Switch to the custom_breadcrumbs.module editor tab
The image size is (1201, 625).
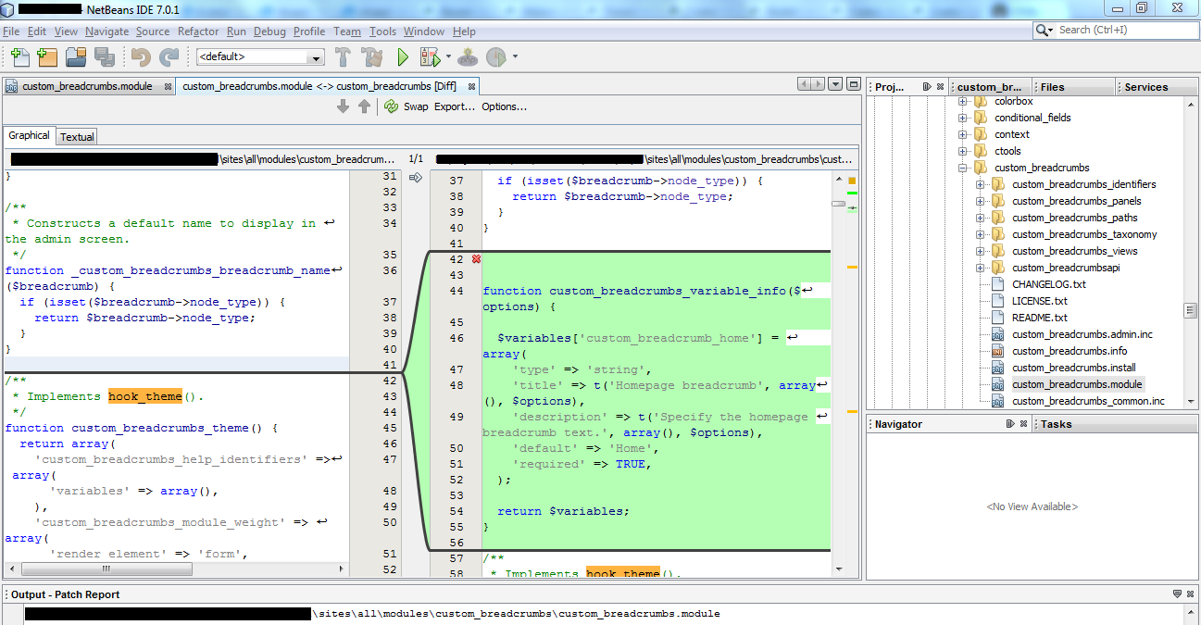(87, 87)
